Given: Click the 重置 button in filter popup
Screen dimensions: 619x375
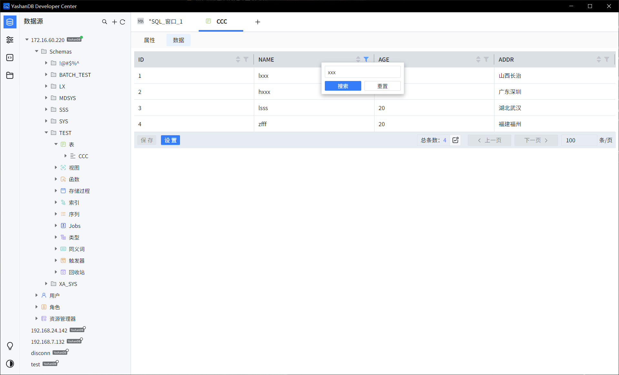Looking at the screenshot, I should pos(383,86).
